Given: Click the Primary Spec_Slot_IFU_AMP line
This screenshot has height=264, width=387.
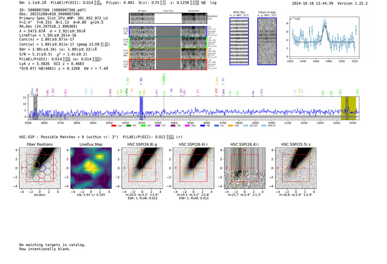Looking at the screenshot, I should coord(64,18).
